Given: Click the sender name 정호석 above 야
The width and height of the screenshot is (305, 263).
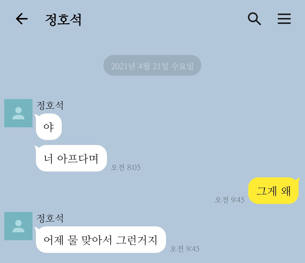Looking at the screenshot, I should click(50, 105).
